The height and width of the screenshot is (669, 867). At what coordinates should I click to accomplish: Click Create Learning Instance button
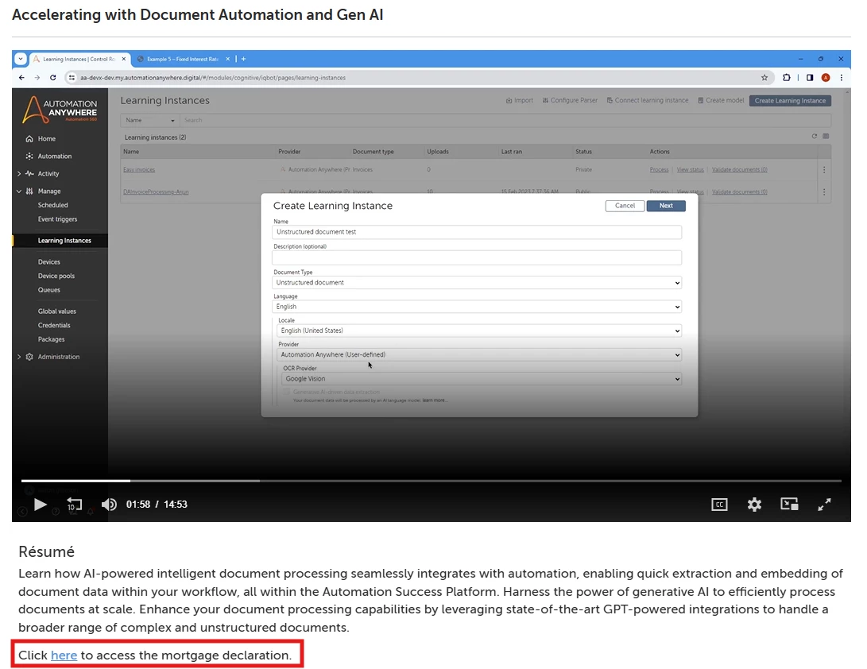pos(790,101)
